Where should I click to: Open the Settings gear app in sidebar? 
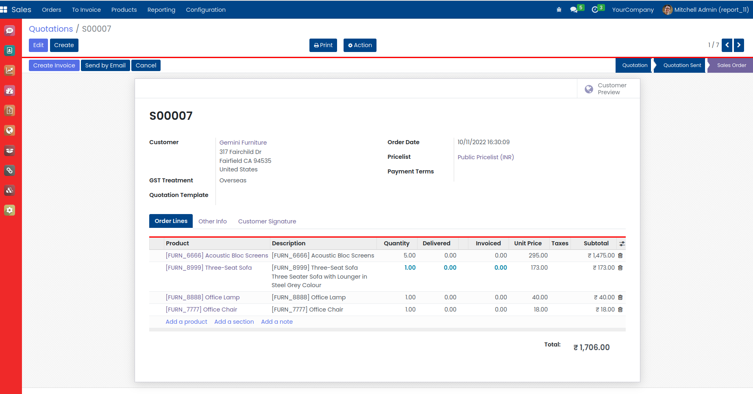9,210
